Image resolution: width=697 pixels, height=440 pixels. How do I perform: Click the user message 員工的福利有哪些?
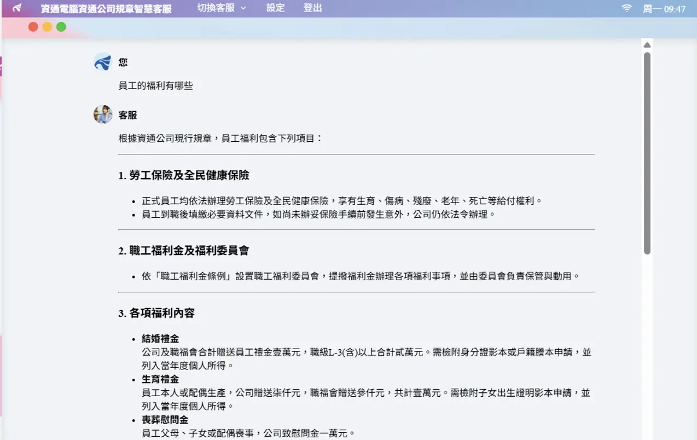click(156, 85)
